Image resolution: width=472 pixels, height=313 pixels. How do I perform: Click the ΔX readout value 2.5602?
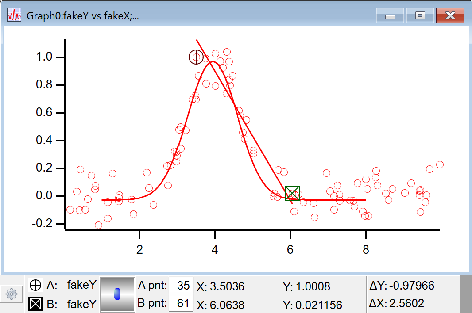[x=406, y=304]
